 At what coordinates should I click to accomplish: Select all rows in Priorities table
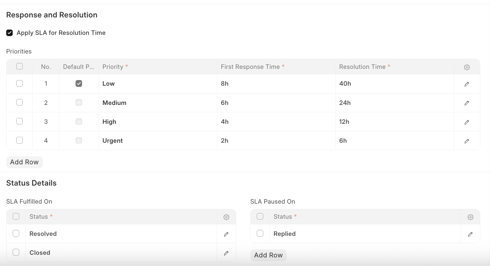coord(19,66)
